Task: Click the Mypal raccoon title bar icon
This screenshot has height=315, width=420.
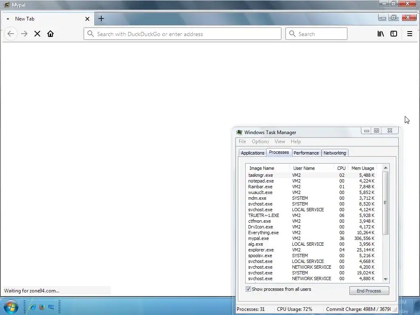Action: tap(7, 5)
